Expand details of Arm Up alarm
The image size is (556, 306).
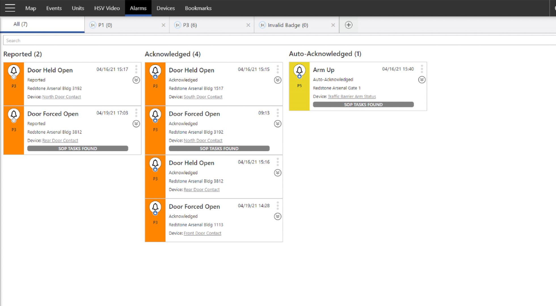pos(422,80)
